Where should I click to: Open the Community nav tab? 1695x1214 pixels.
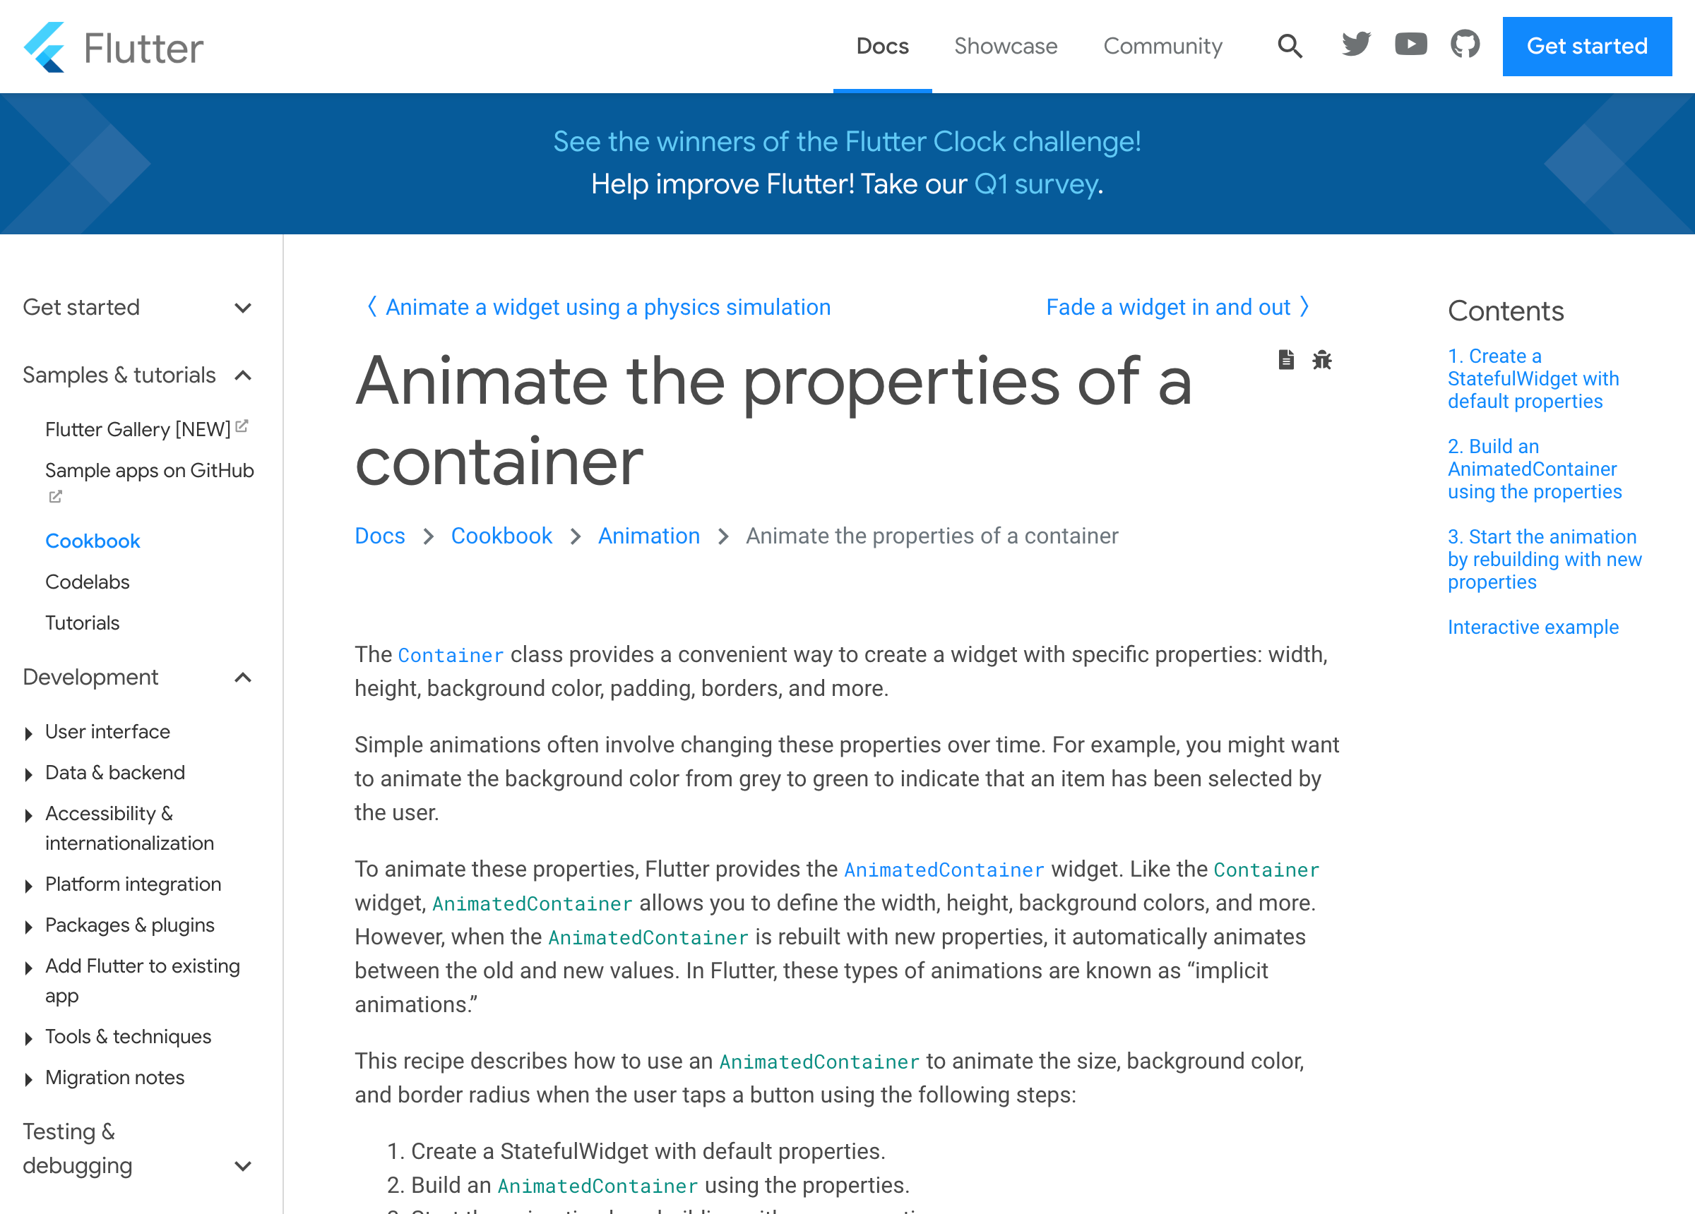click(x=1162, y=47)
